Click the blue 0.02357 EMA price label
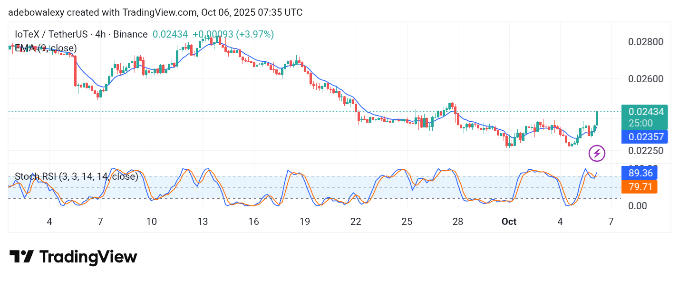 pos(646,137)
